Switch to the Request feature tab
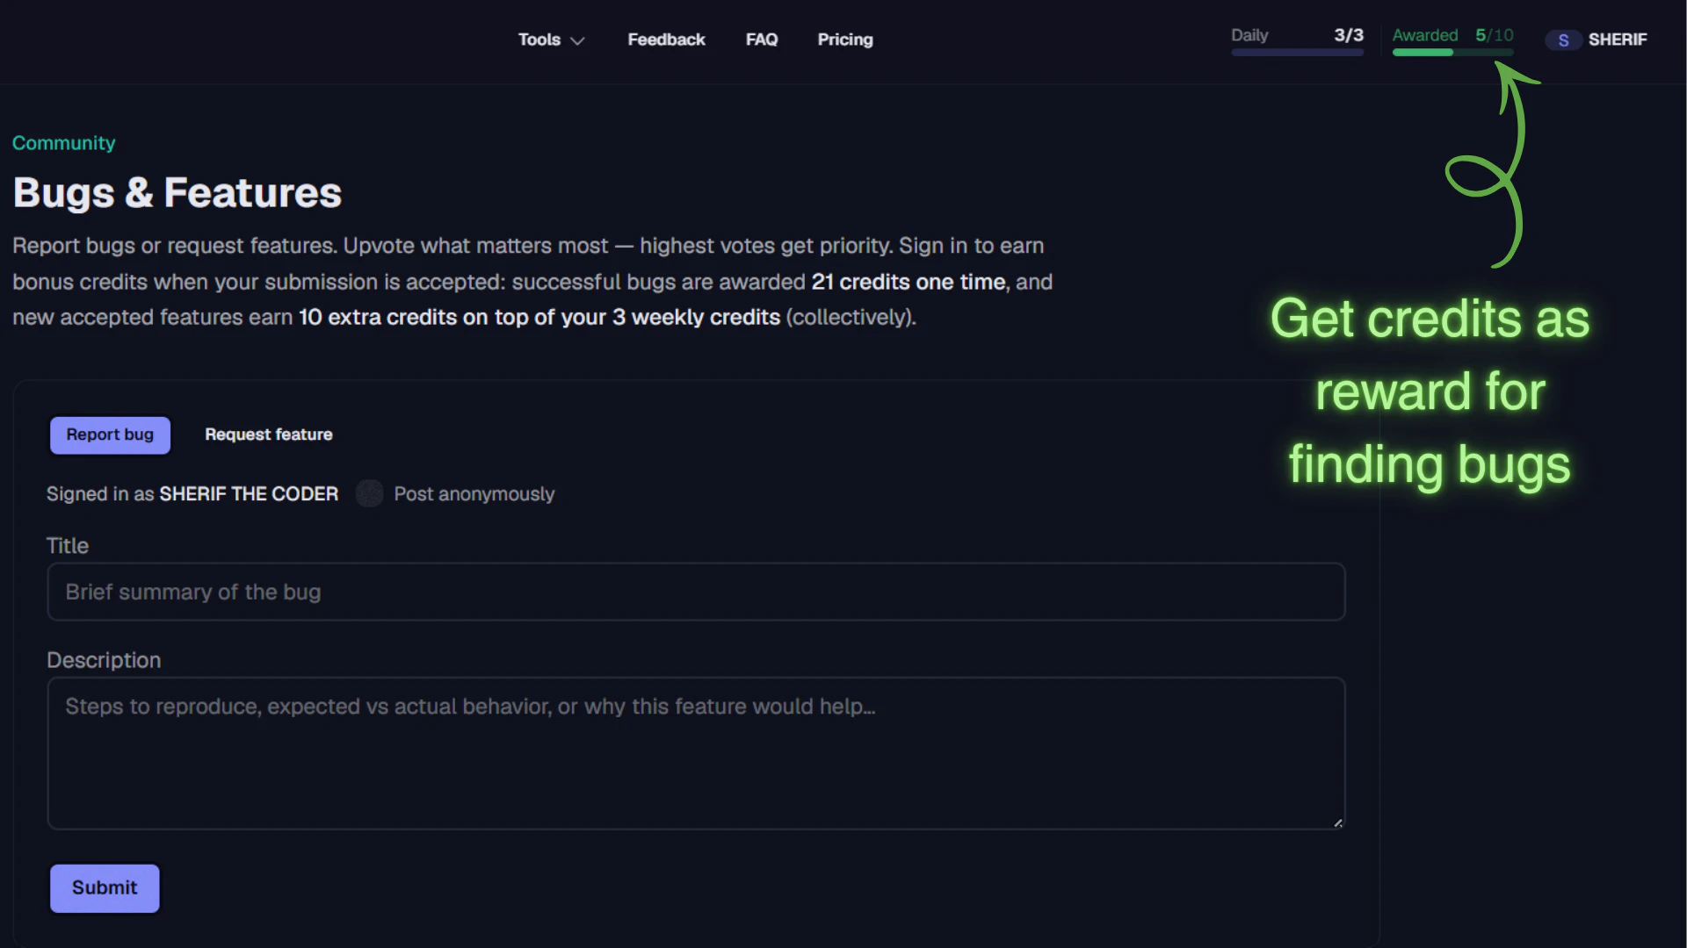 tap(268, 434)
